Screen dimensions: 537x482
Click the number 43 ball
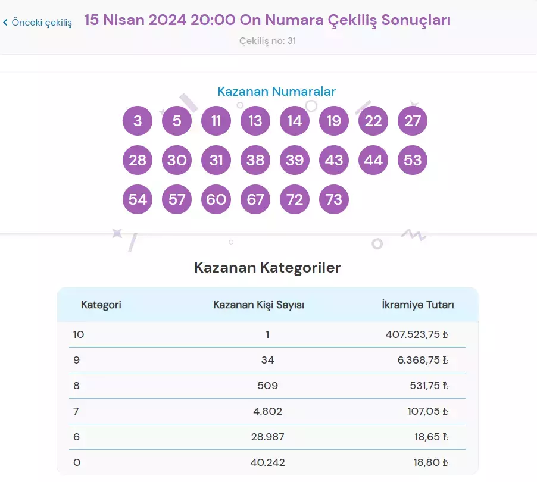pyautogui.click(x=334, y=160)
